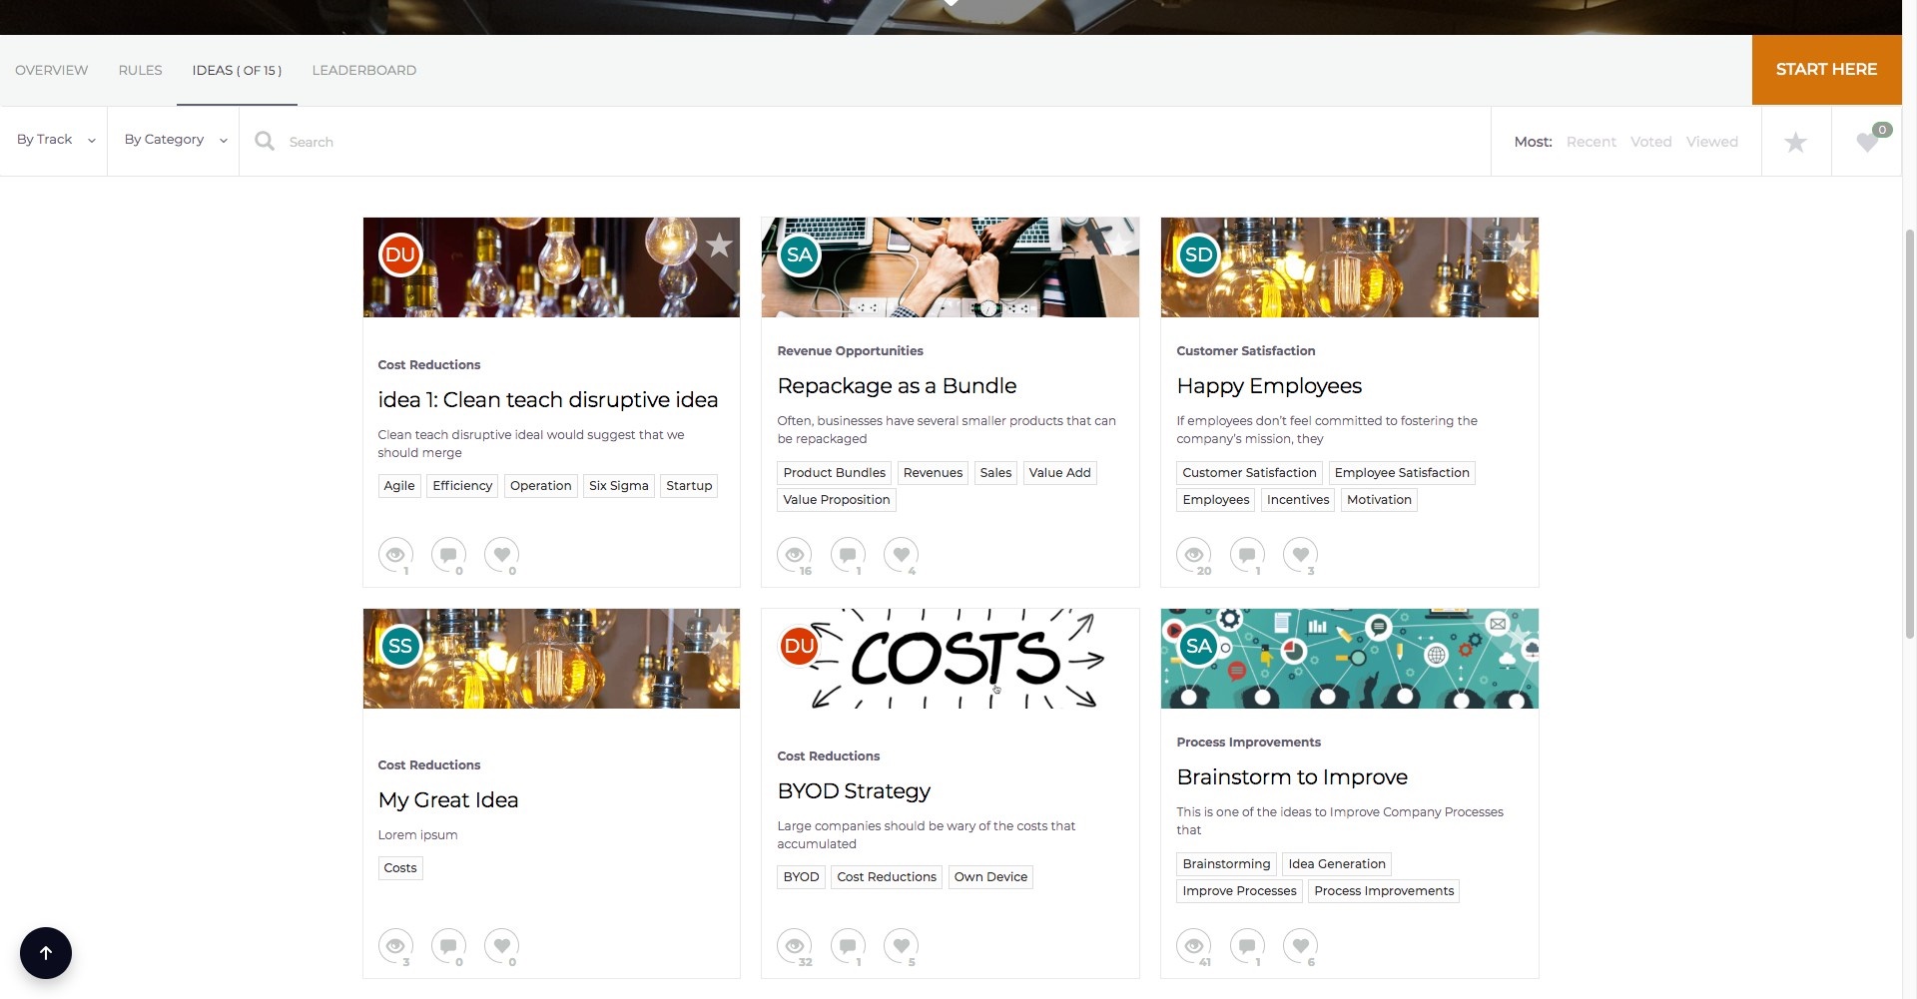
Task: Switch to the Leaderboard tab
Action: pyautogui.click(x=364, y=70)
